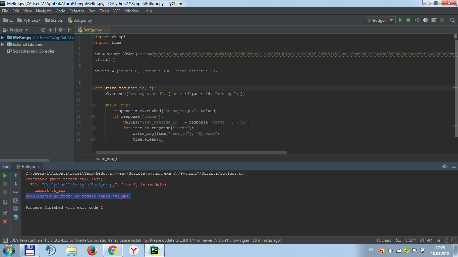
Task: Open the VCS menu
Action: (x=117, y=11)
